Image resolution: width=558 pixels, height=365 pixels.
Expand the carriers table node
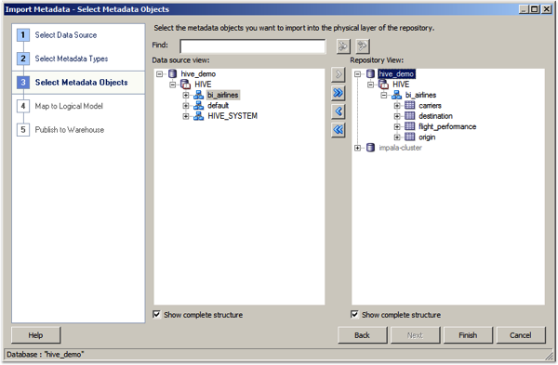[397, 106]
